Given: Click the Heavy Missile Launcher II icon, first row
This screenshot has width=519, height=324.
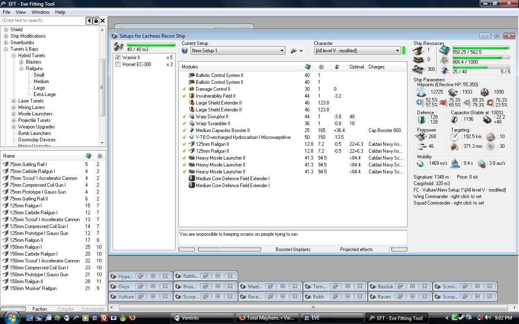Looking at the screenshot, I should [x=192, y=158].
